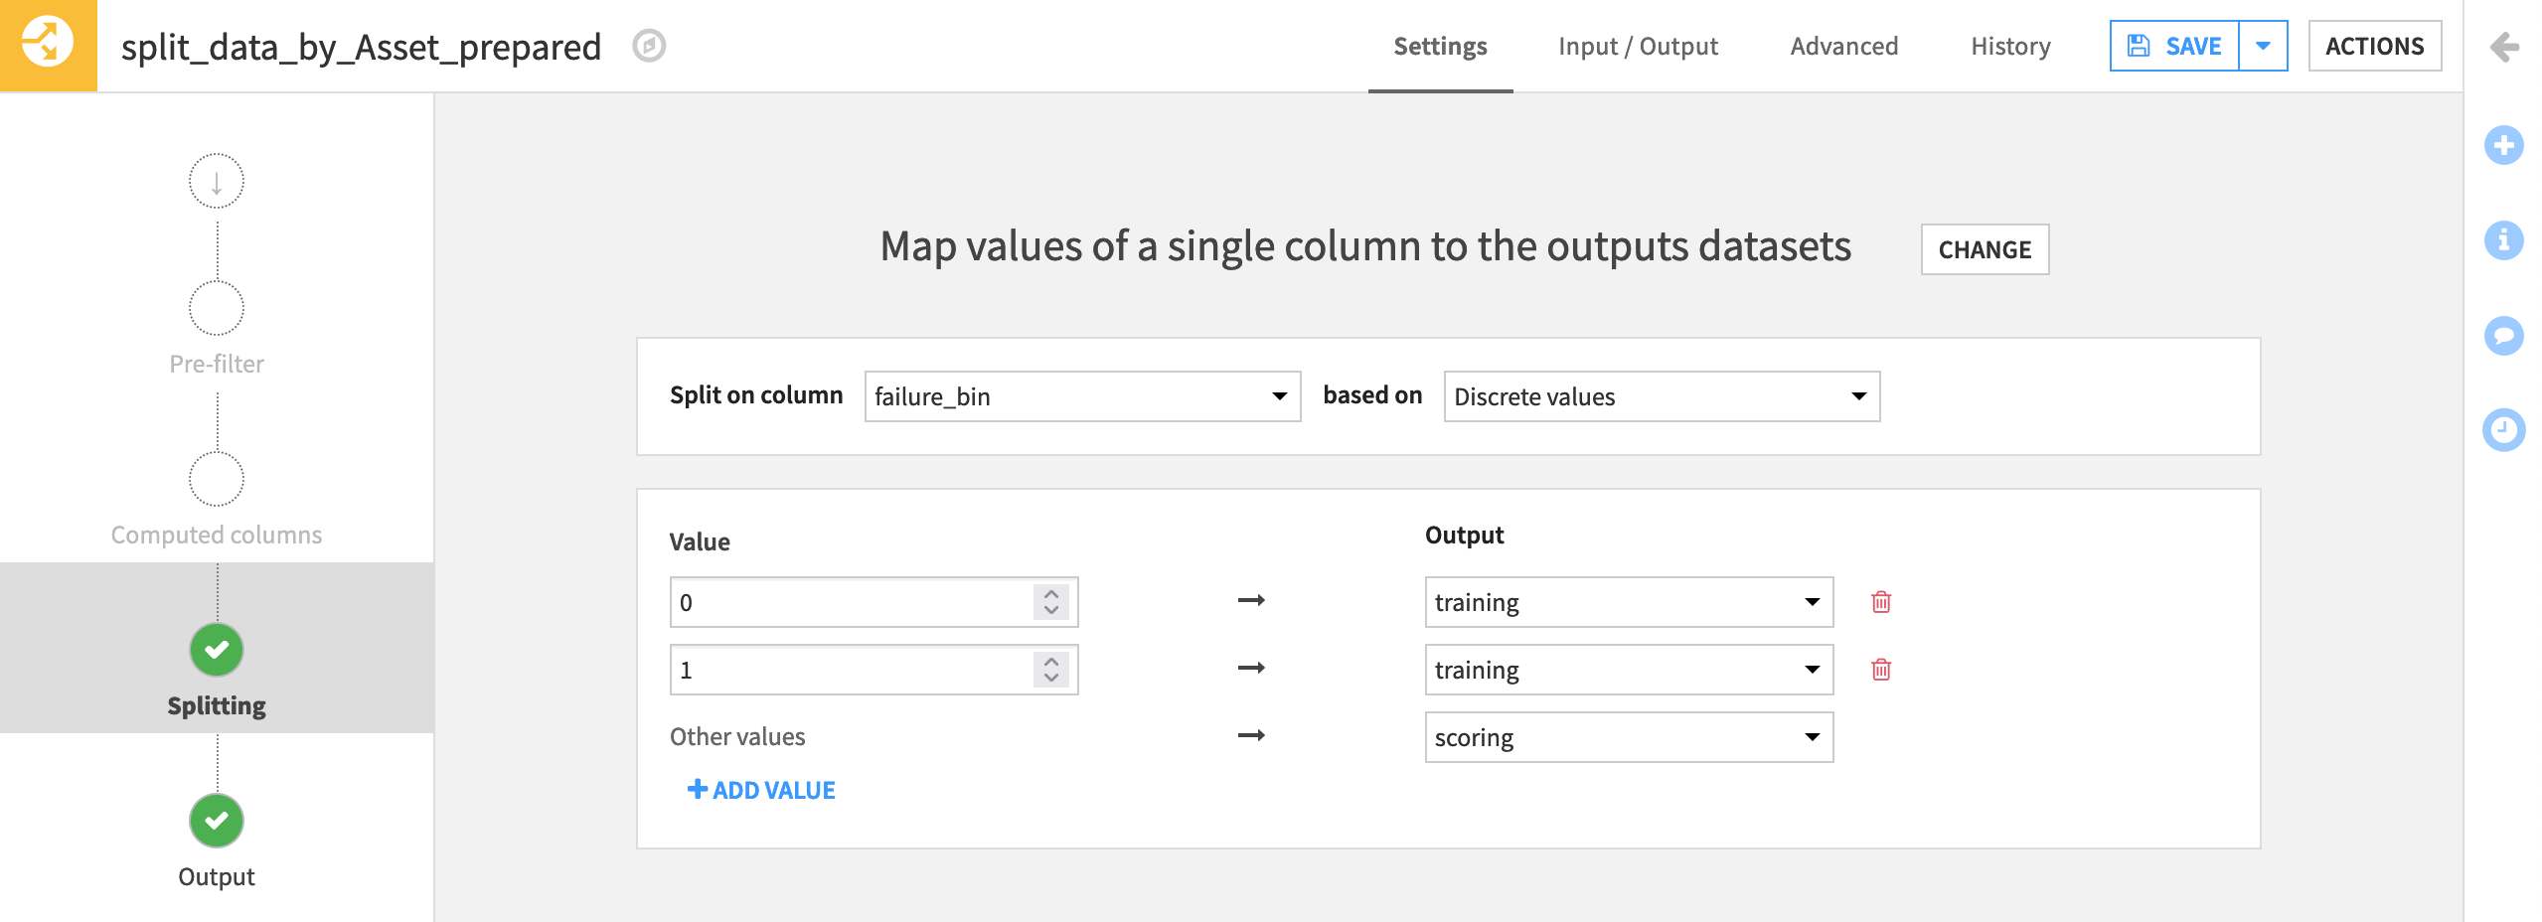The image size is (2542, 922).
Task: Open the Discrete values dropdown
Action: tap(1661, 396)
